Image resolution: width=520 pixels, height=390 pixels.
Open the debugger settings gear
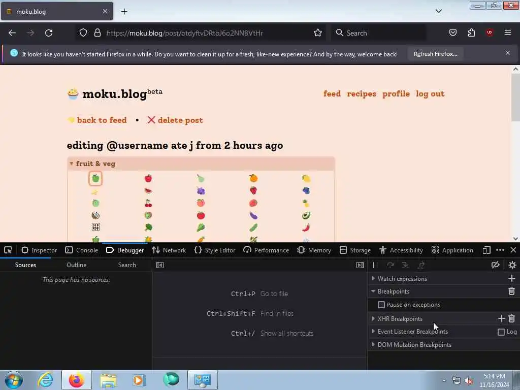click(512, 265)
